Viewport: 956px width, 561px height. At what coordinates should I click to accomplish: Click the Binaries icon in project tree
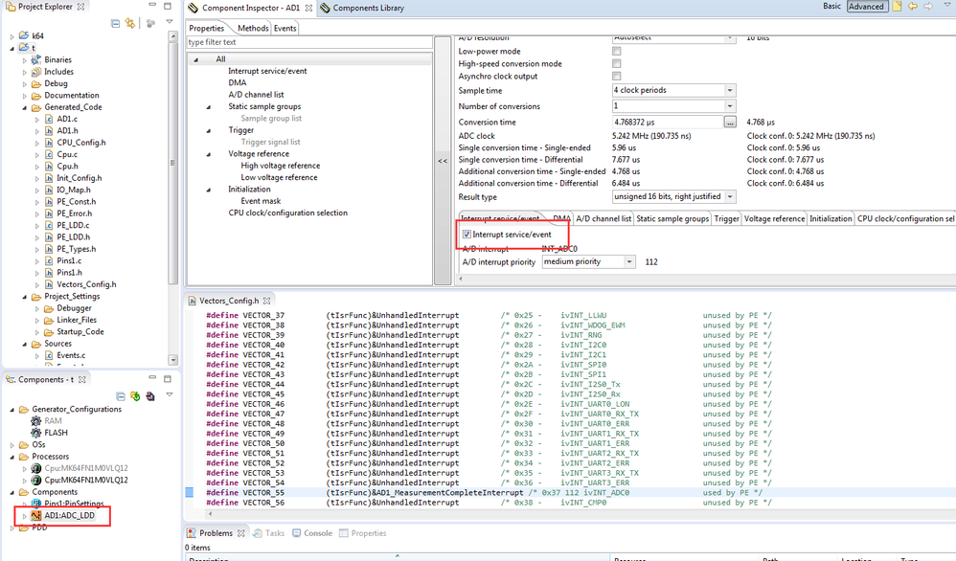36,59
